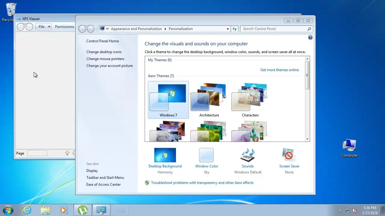Click the refresh button beside address bar
Viewport: 385px width, 216px height.
[x=235, y=29]
